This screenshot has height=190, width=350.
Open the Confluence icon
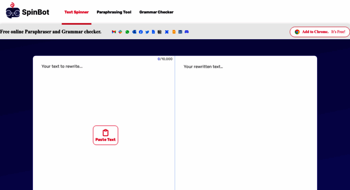[x=167, y=32]
